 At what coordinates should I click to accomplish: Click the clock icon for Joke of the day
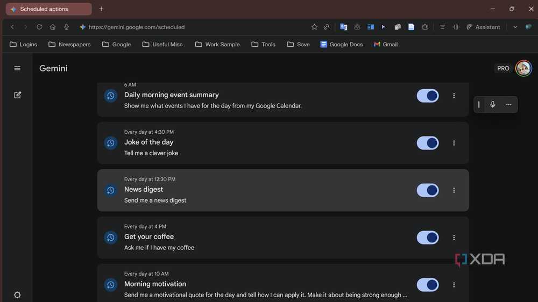pyautogui.click(x=110, y=143)
